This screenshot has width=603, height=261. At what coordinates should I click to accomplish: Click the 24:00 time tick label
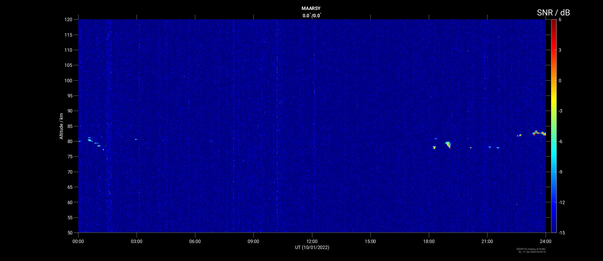(546, 241)
